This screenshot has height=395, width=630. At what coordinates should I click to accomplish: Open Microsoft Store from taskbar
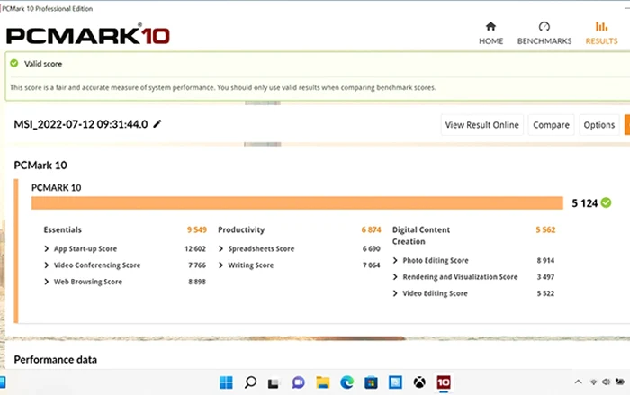(371, 382)
